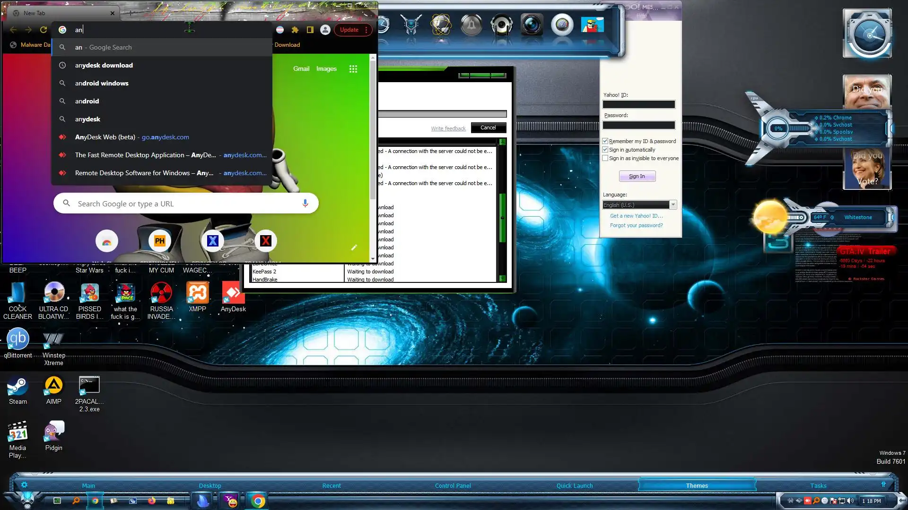Click the voice search microphone icon
Screen dimensions: 908x510
[x=305, y=204]
